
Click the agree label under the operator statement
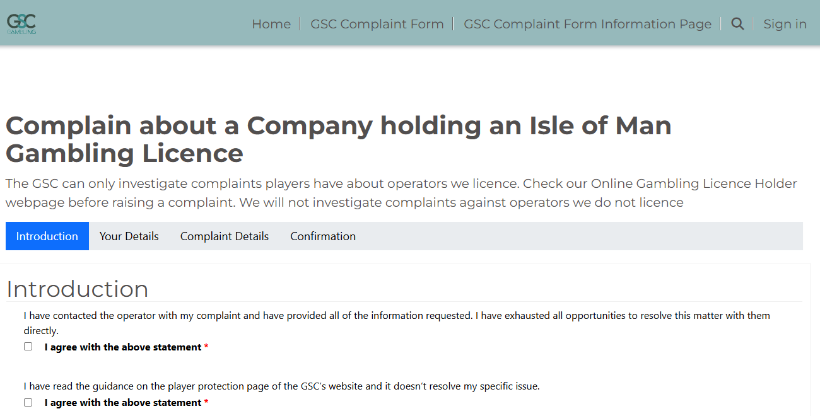[123, 347]
